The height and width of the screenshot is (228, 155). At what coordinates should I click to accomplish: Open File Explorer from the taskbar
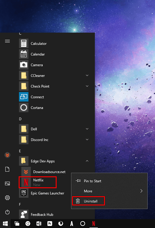coord(17,224)
